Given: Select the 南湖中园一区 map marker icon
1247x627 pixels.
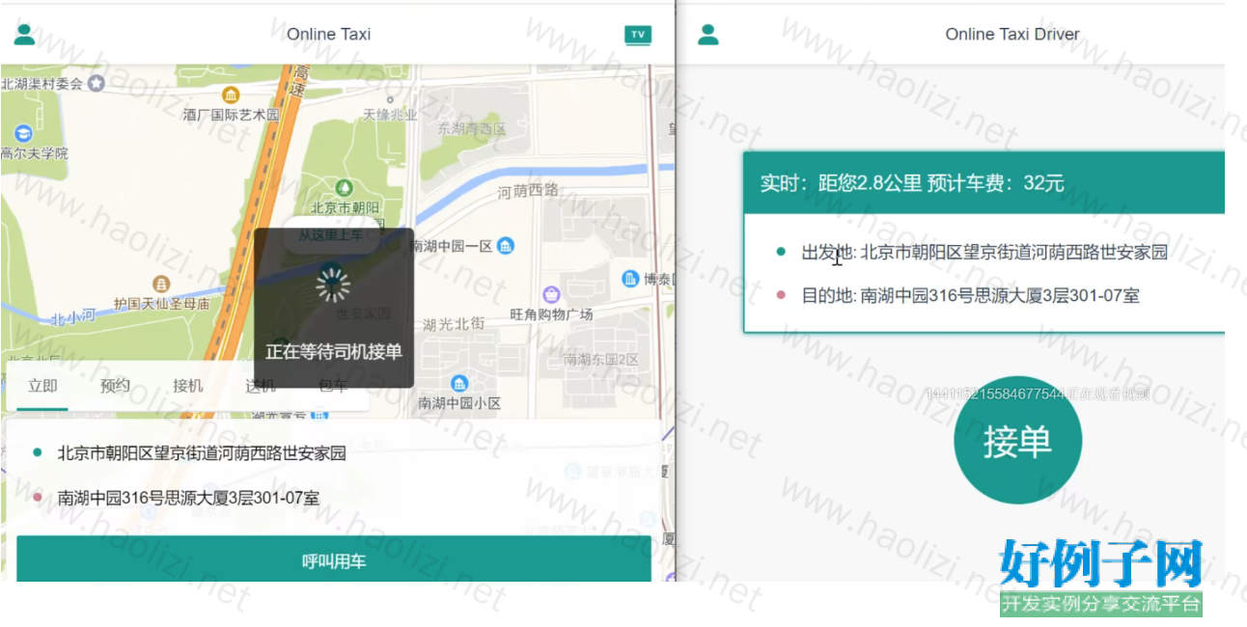Looking at the screenshot, I should tap(506, 246).
